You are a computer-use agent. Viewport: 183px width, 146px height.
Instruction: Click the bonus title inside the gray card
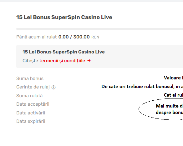point(64,52)
